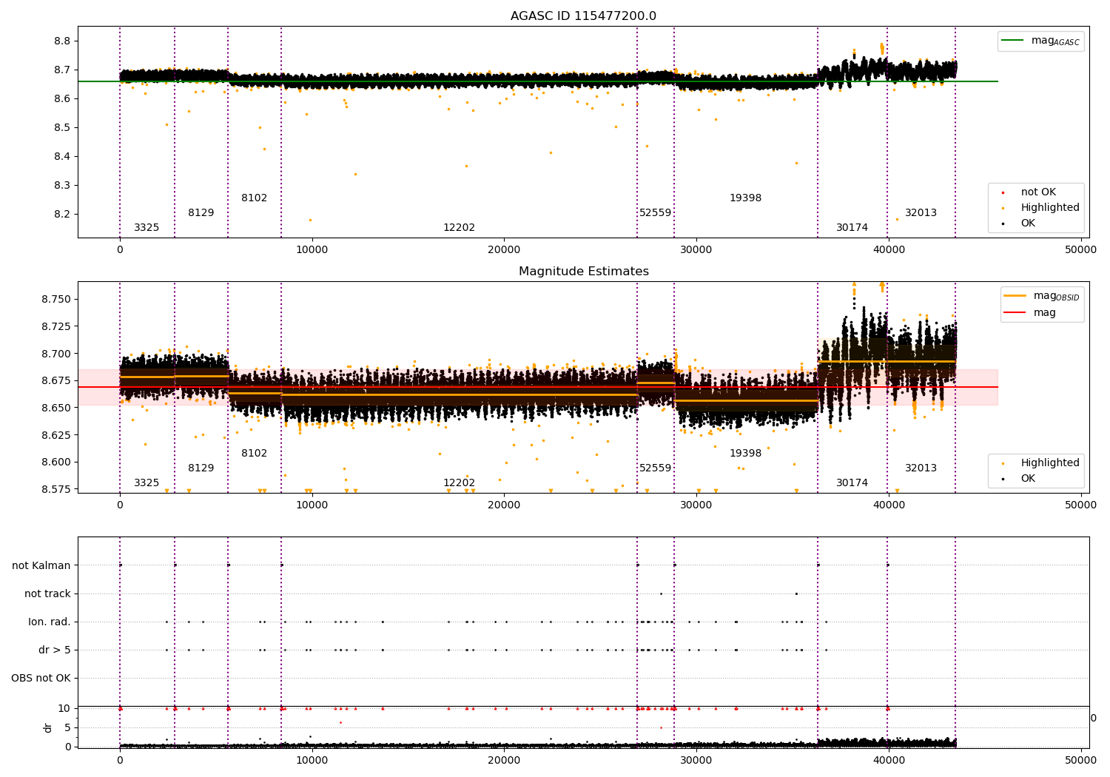Image resolution: width=1110 pixels, height=777 pixels.
Task: Click the 8.675 y-axis tick label
Action: click(55, 380)
